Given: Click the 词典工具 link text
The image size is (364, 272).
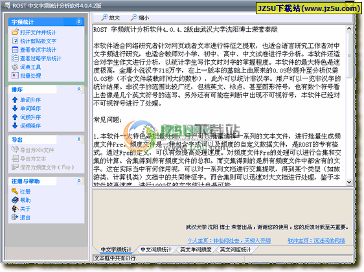Looking at the screenshot, I should pos(30,67).
